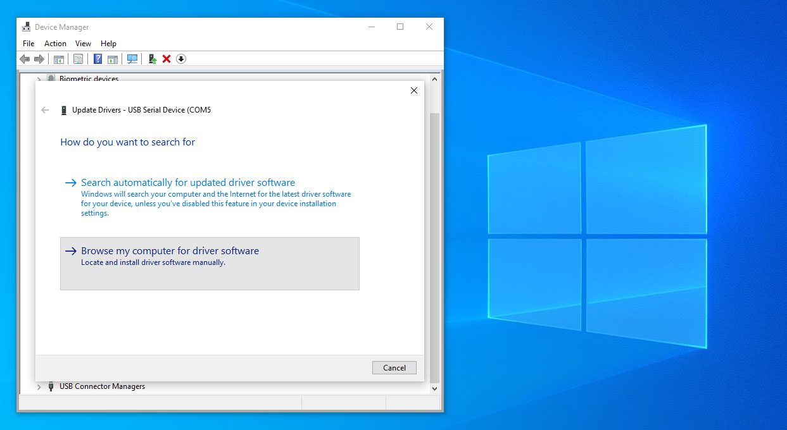787x430 pixels.
Task: Click the device tree scrollbar down arrow
Action: tap(434, 388)
